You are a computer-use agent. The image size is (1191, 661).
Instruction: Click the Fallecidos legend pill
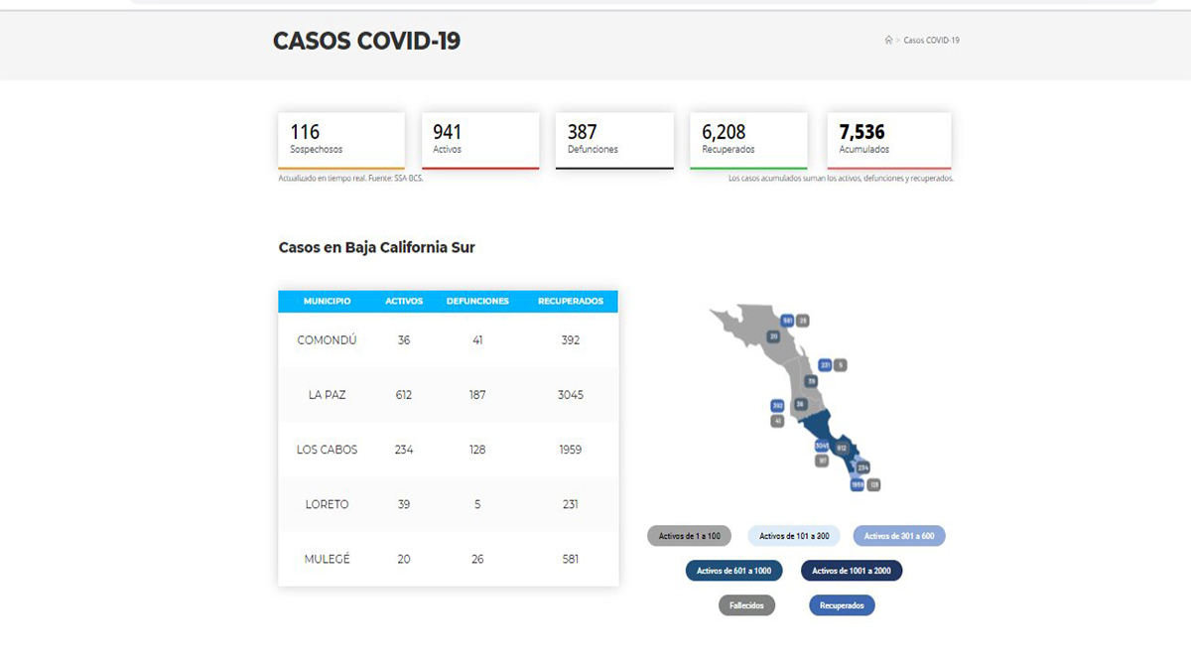(746, 605)
